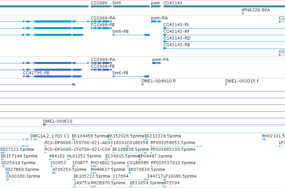Click EST EK104458.5prime
This screenshot has height=188, width=285.
pos(90,136)
